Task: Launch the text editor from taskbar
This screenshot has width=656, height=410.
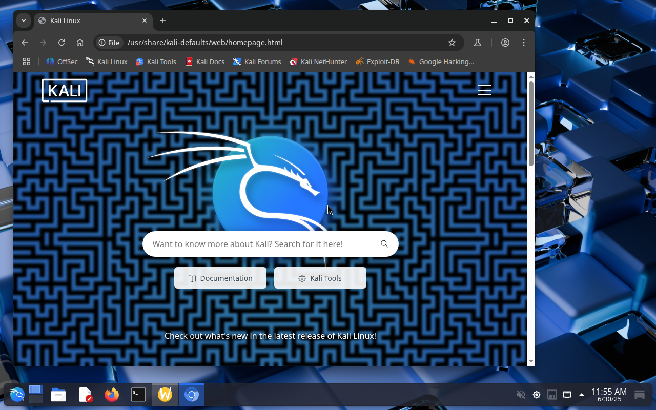Action: pos(85,395)
